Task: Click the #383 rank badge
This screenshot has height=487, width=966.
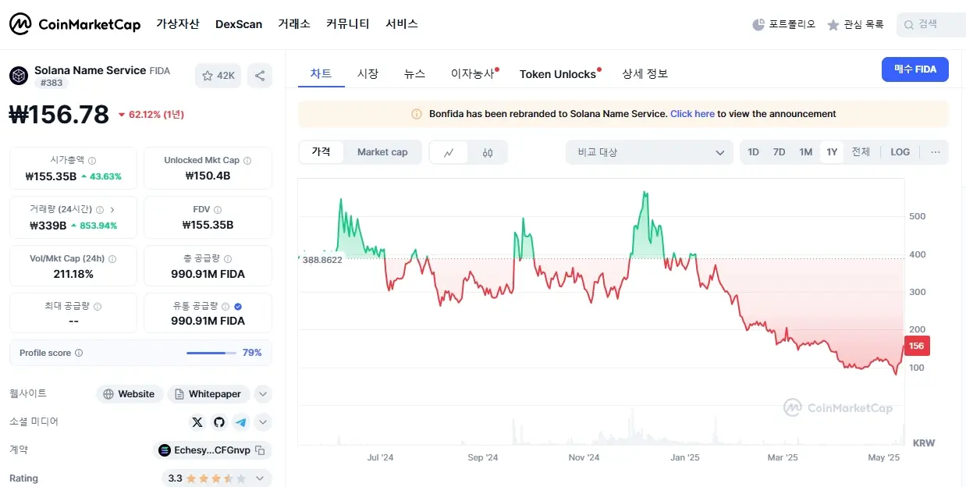Action: (52, 83)
